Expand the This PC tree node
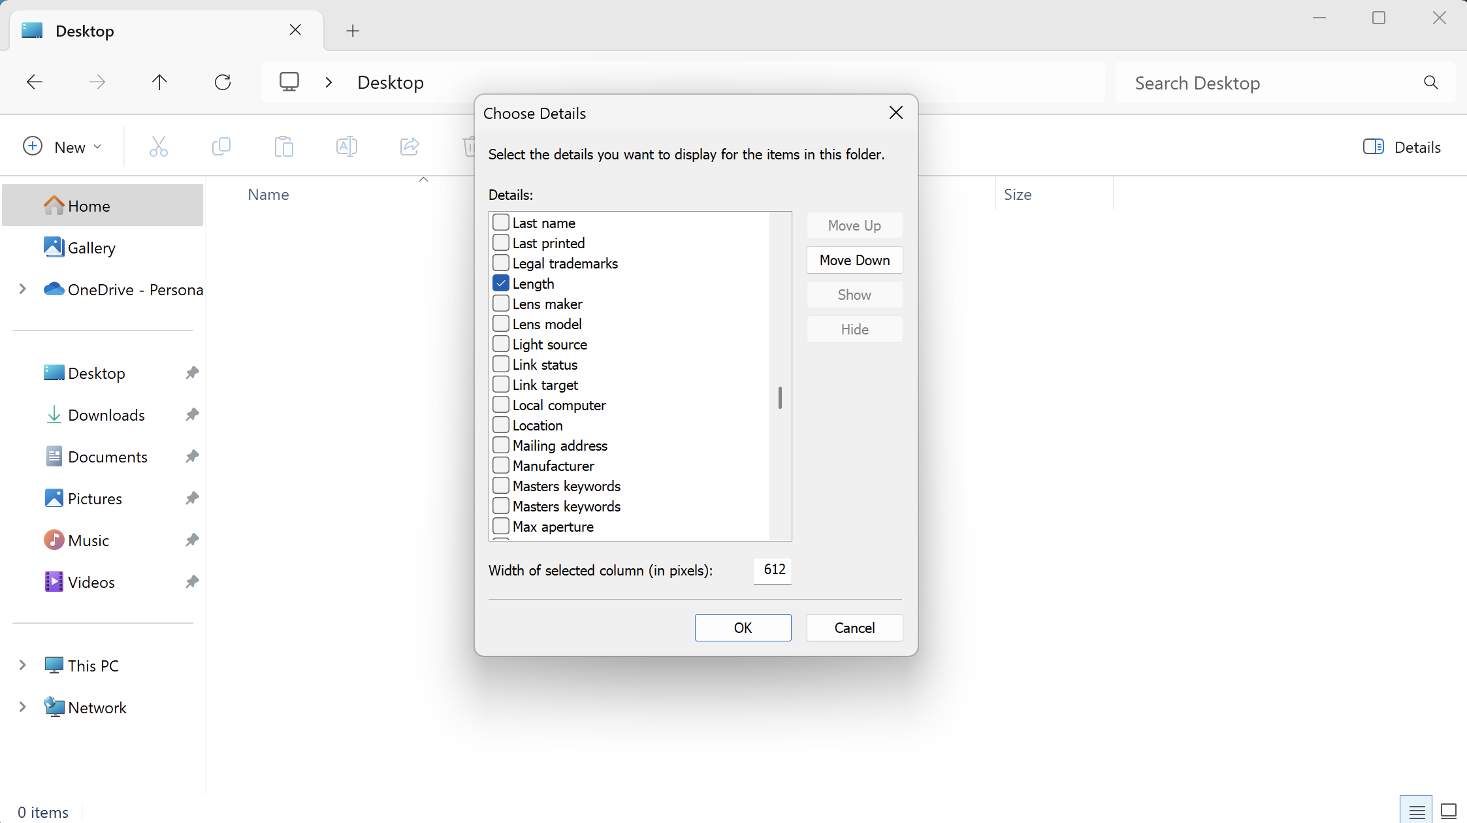1467x823 pixels. (23, 666)
